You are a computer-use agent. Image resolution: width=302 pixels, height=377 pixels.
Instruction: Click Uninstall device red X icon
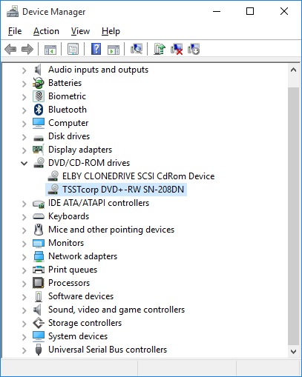(x=177, y=49)
